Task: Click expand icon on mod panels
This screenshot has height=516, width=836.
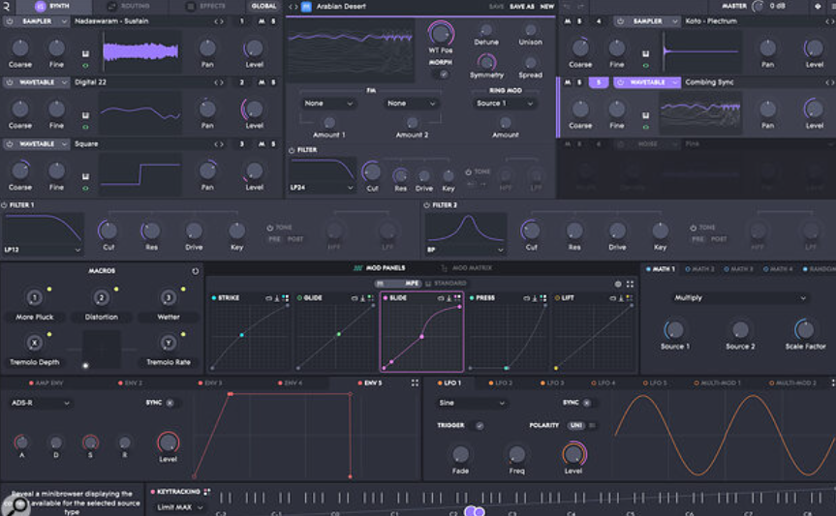Action: [631, 284]
